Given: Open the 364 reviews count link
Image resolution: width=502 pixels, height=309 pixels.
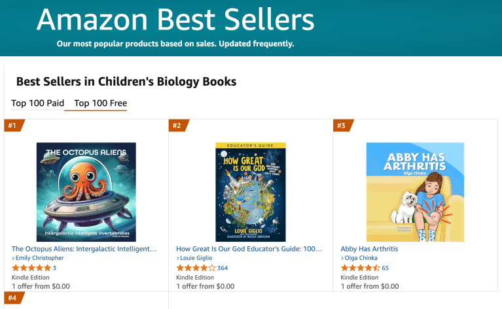Looking at the screenshot, I should [223, 268].
